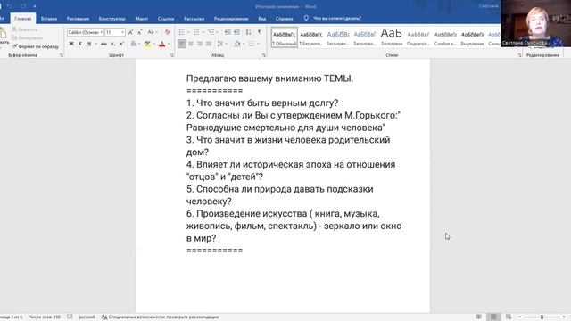Open multilevel list options
The image size is (571, 321).
click(x=211, y=32)
